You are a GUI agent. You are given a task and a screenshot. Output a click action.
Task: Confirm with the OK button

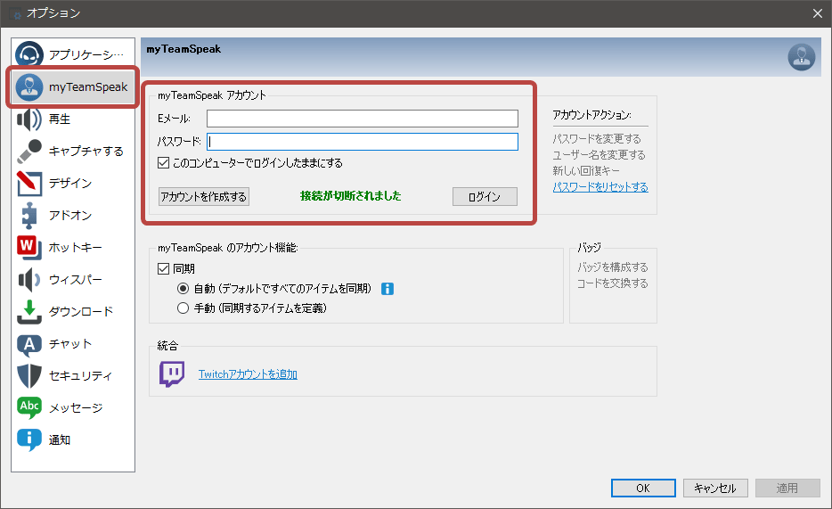click(x=643, y=488)
